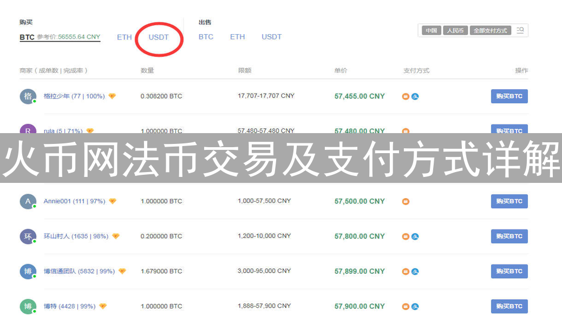Click the bank card icon in Annie001 row

(x=406, y=201)
